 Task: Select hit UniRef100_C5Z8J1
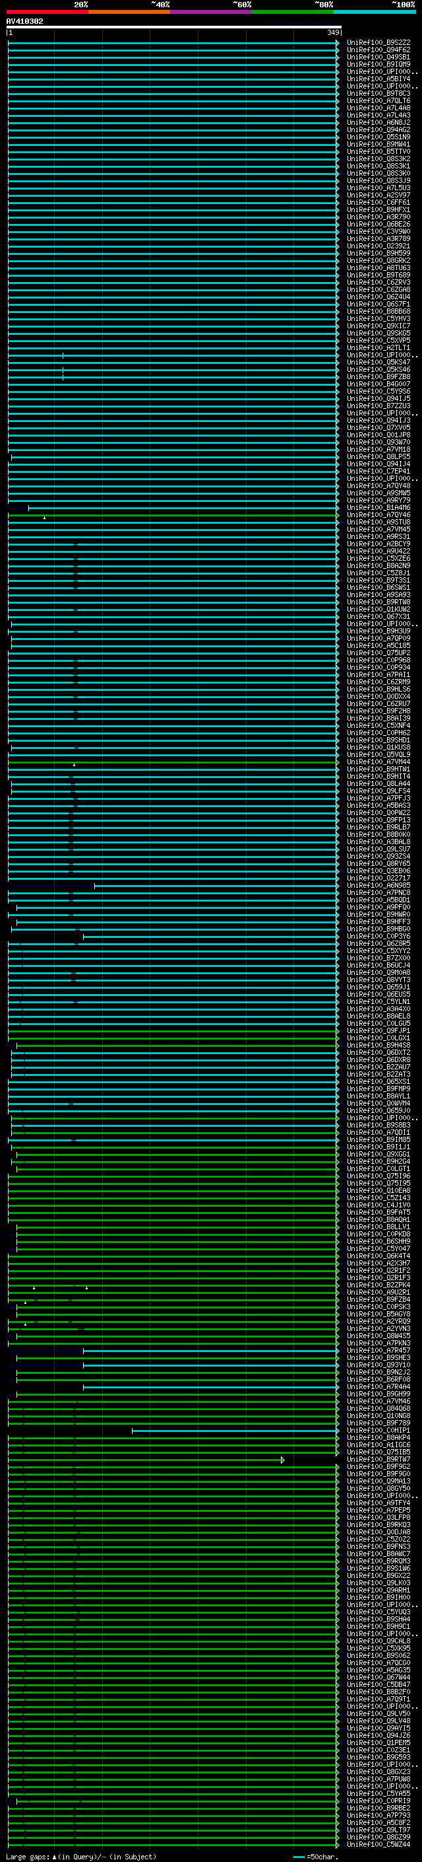pos(378,573)
